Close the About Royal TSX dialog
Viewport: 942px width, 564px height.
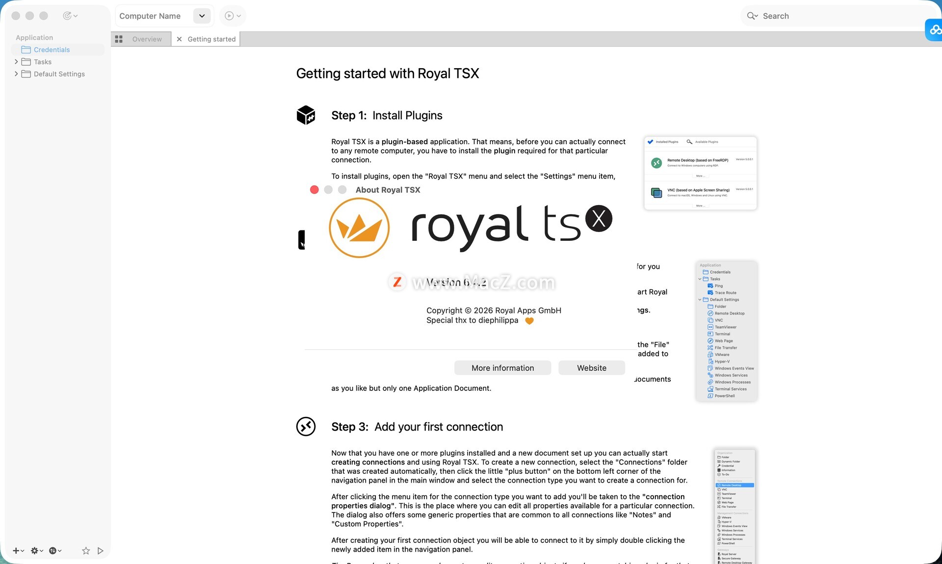tap(314, 190)
